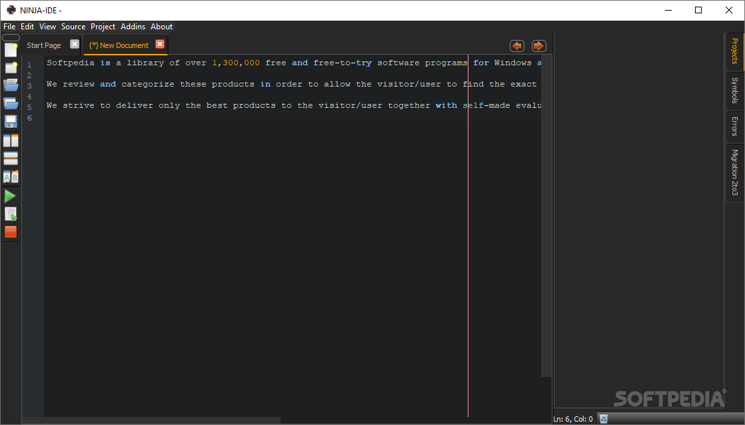
Task: Show the Projects side panel tab
Action: click(x=734, y=51)
